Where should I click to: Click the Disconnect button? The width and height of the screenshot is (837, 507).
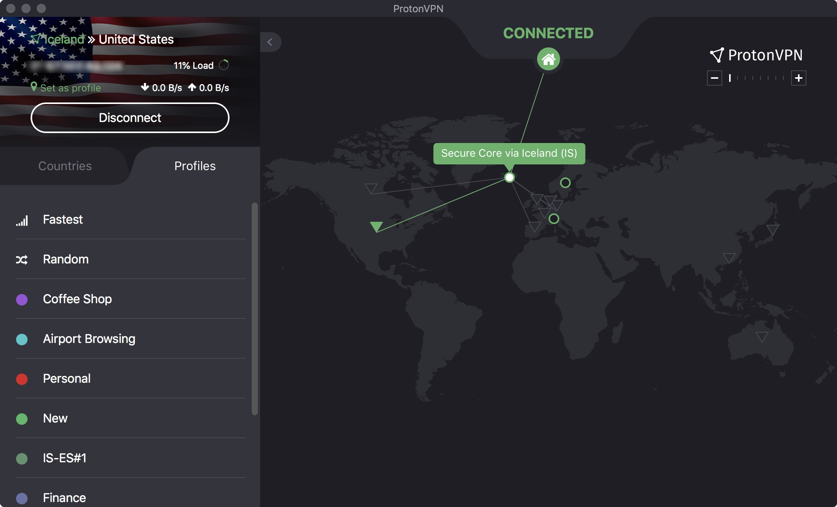click(130, 117)
